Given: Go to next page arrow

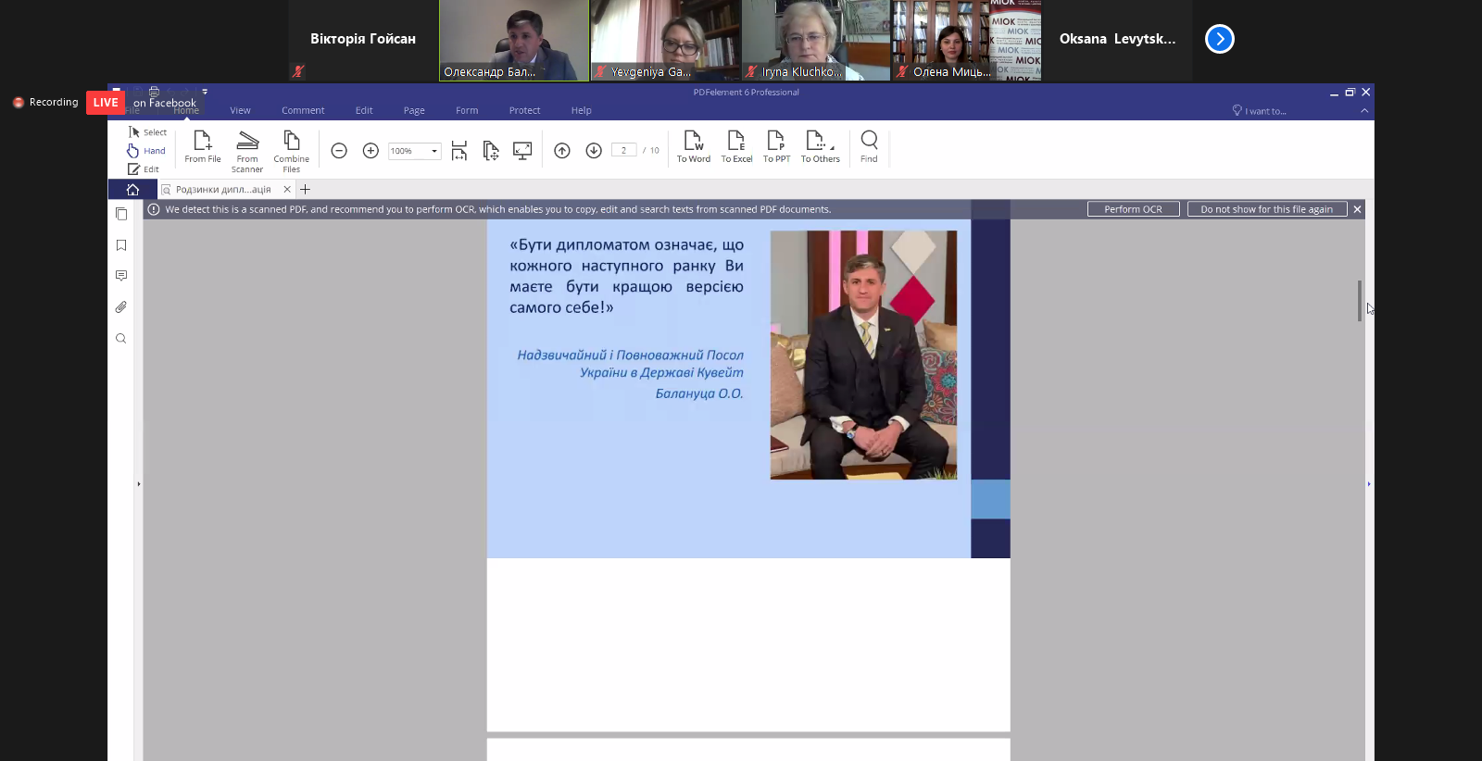Looking at the screenshot, I should (594, 151).
